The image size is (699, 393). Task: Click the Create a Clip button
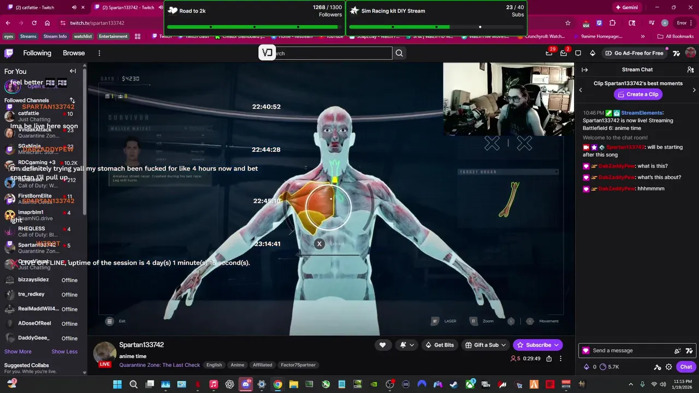638,94
